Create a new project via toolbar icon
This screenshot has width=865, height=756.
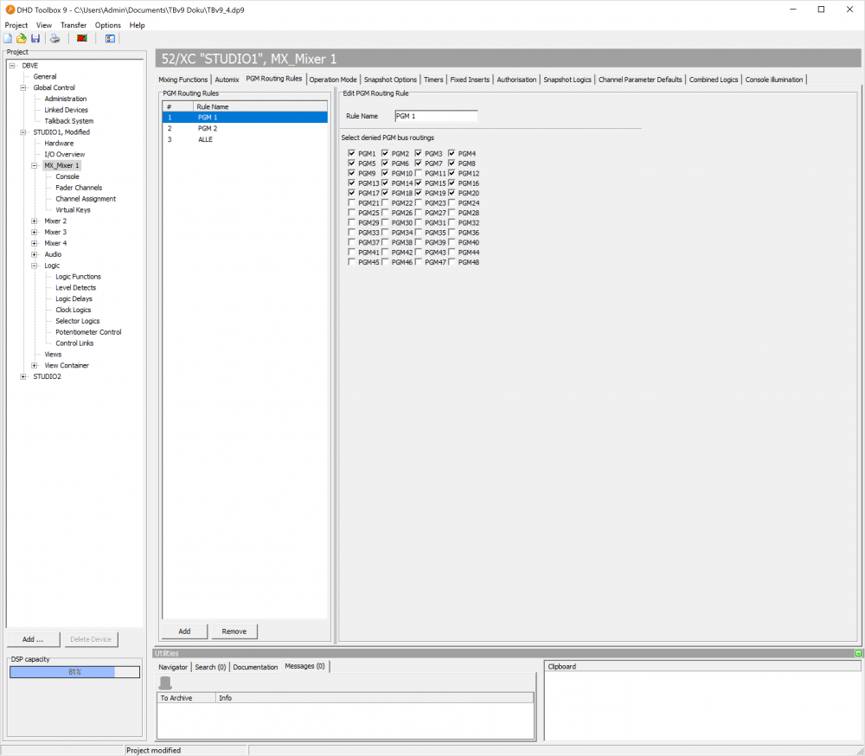[x=8, y=38]
